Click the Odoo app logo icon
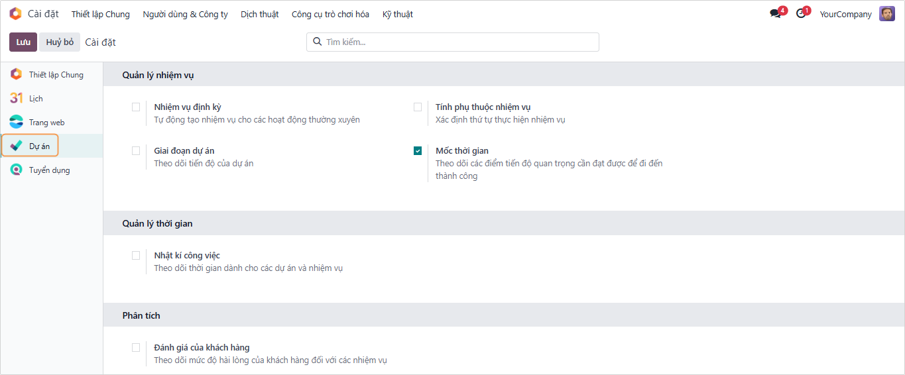The width and height of the screenshot is (905, 375). pyautogui.click(x=15, y=14)
